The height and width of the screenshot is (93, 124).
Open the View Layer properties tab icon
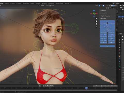[x=120, y=45]
